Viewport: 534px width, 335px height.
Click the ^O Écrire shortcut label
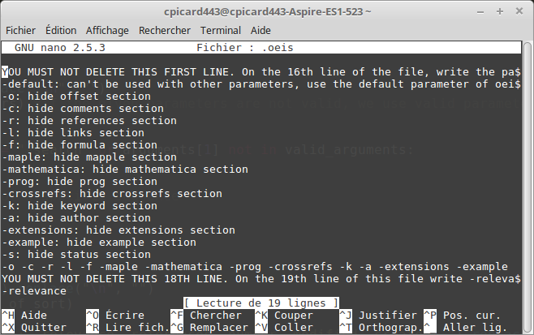coord(115,316)
